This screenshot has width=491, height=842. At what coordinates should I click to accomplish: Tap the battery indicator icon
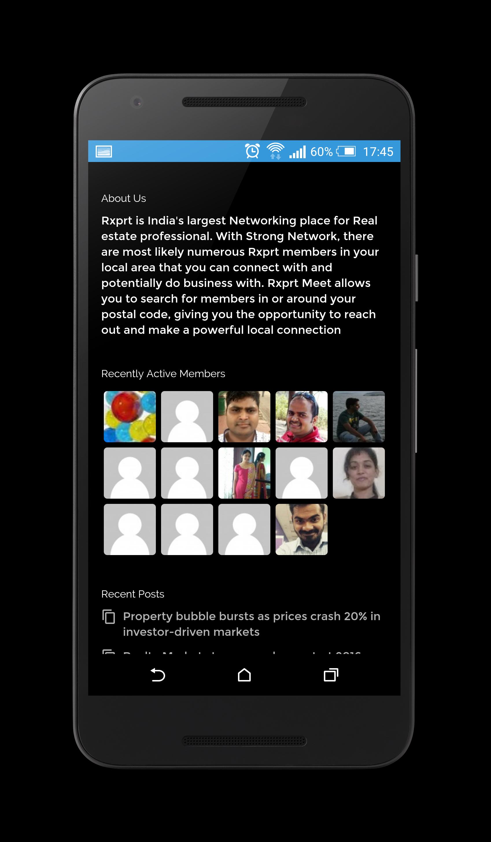[x=346, y=151]
